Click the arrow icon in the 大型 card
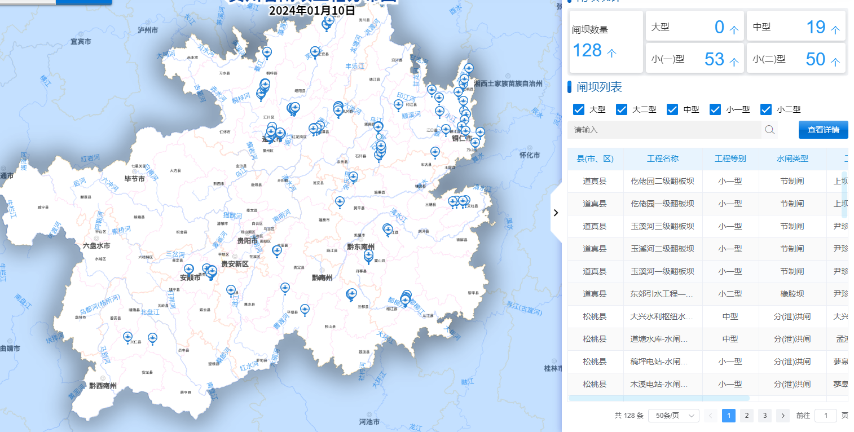 pyautogui.click(x=733, y=30)
